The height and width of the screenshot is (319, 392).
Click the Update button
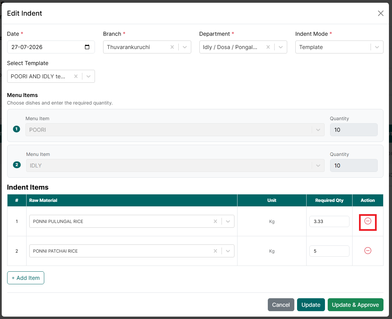coord(311,305)
